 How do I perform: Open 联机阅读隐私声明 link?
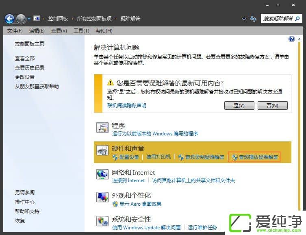point(126,106)
